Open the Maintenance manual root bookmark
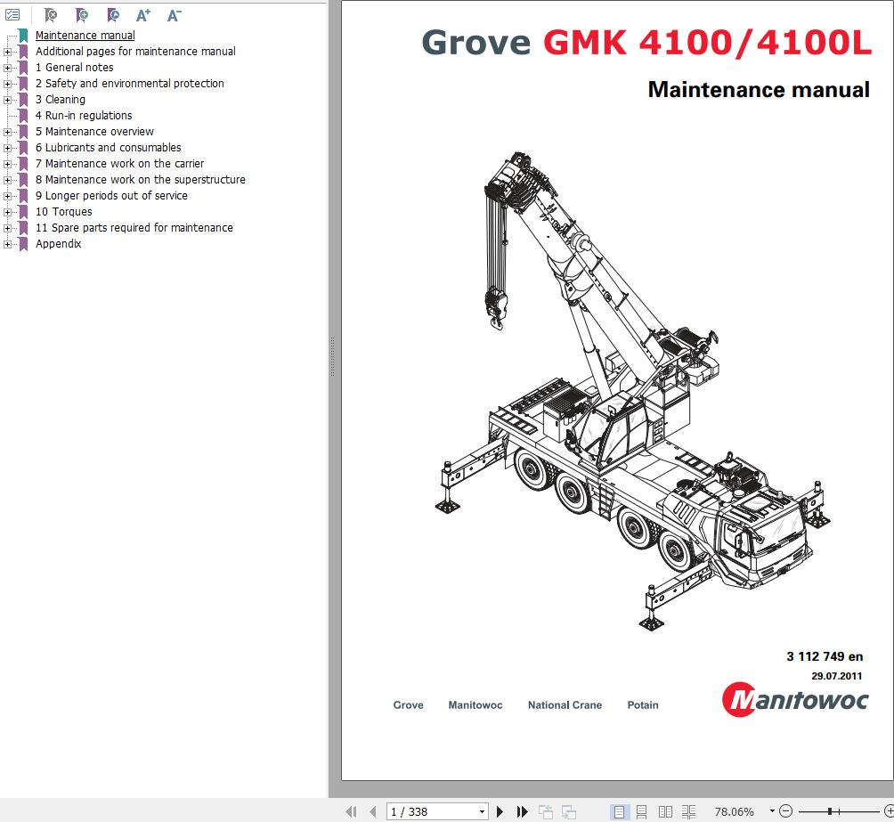894x822 pixels. tap(85, 36)
